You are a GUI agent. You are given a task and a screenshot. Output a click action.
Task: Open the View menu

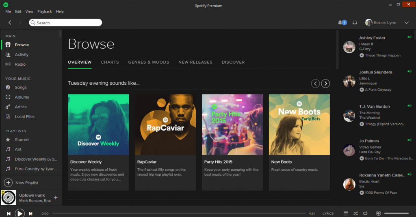(x=29, y=11)
